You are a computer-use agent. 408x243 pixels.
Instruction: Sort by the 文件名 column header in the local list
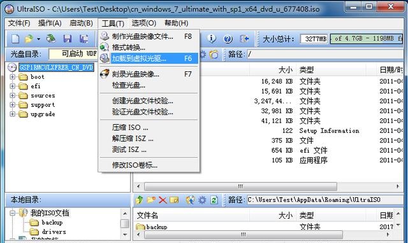click(191, 216)
